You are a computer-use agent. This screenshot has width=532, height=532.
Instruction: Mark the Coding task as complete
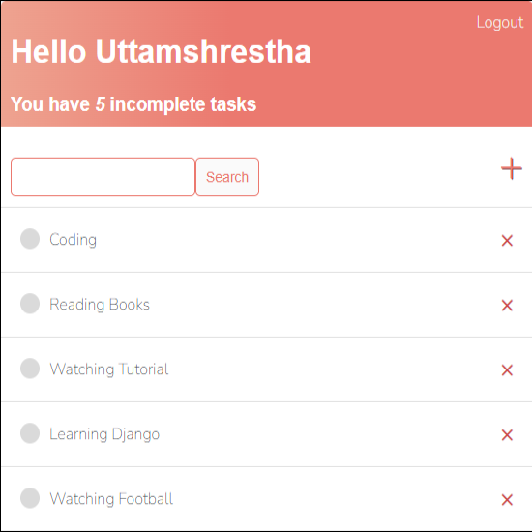coord(30,239)
